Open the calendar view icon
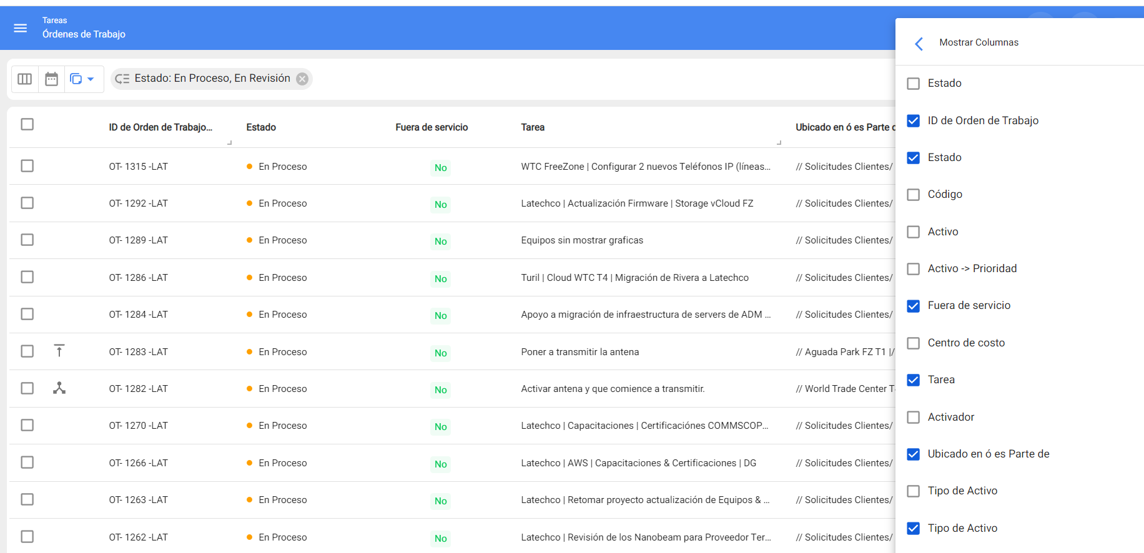Viewport: 1144px width, 553px height. 52,79
